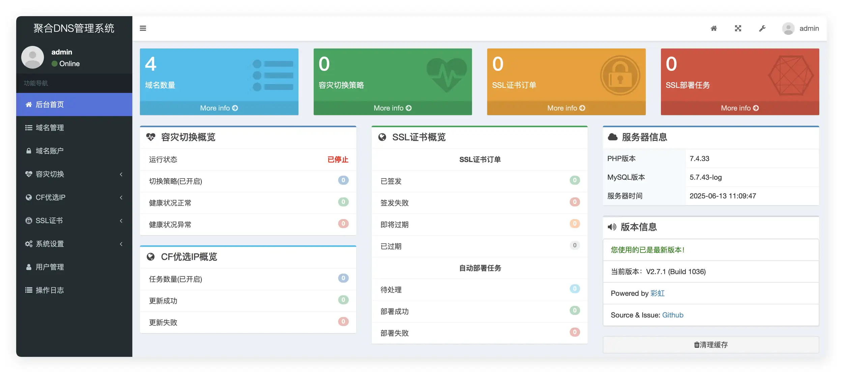Click More info on 域名数量 card
The image size is (843, 373).
(x=219, y=108)
